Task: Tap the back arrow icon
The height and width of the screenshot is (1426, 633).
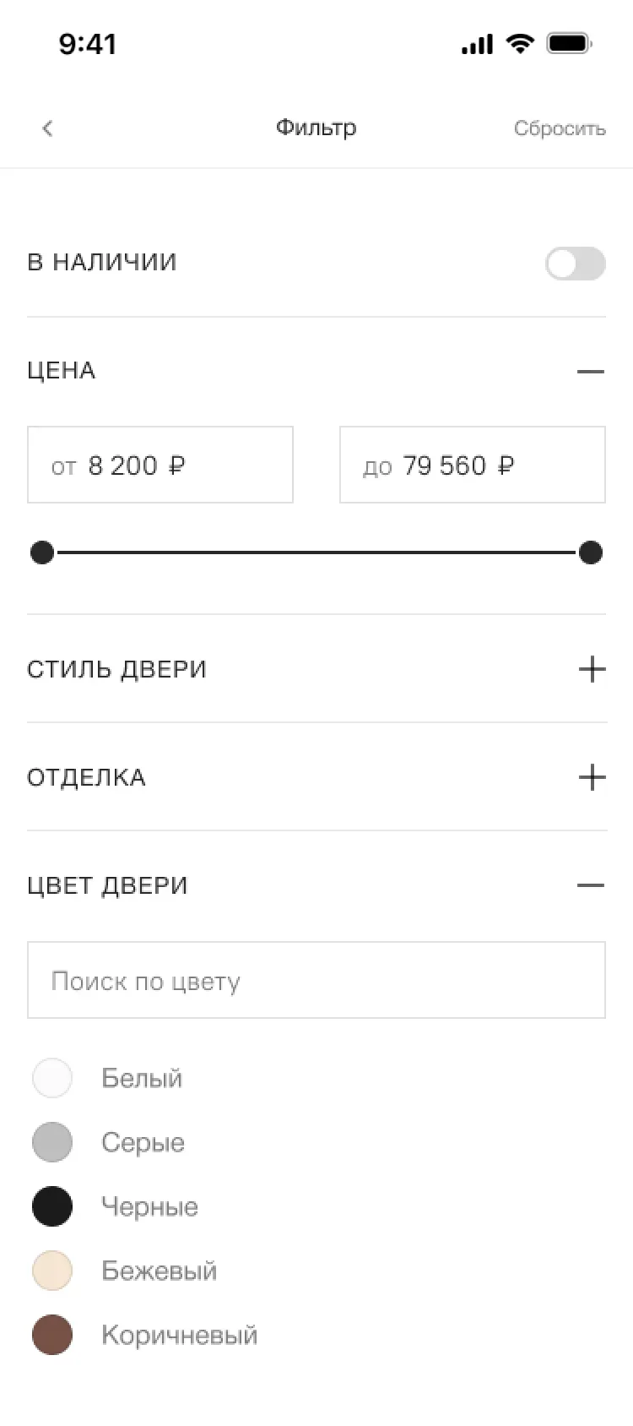Action: (47, 128)
